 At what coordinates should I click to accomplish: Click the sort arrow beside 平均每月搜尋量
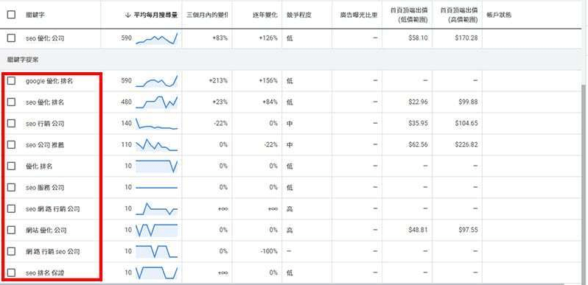tap(127, 15)
